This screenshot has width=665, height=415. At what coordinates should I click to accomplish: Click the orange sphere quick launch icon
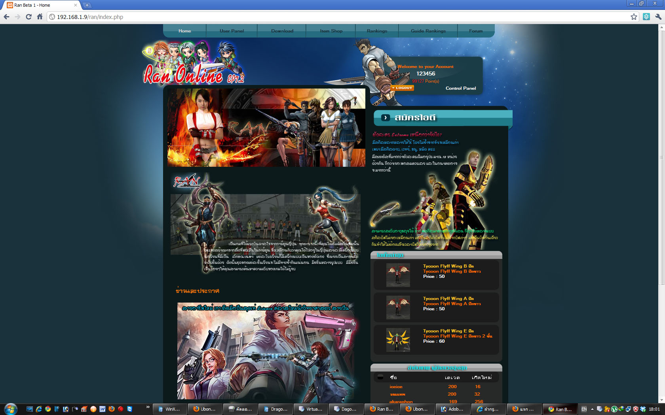(93, 409)
